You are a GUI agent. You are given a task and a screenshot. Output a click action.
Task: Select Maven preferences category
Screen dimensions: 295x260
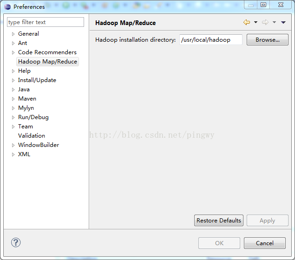(x=27, y=99)
